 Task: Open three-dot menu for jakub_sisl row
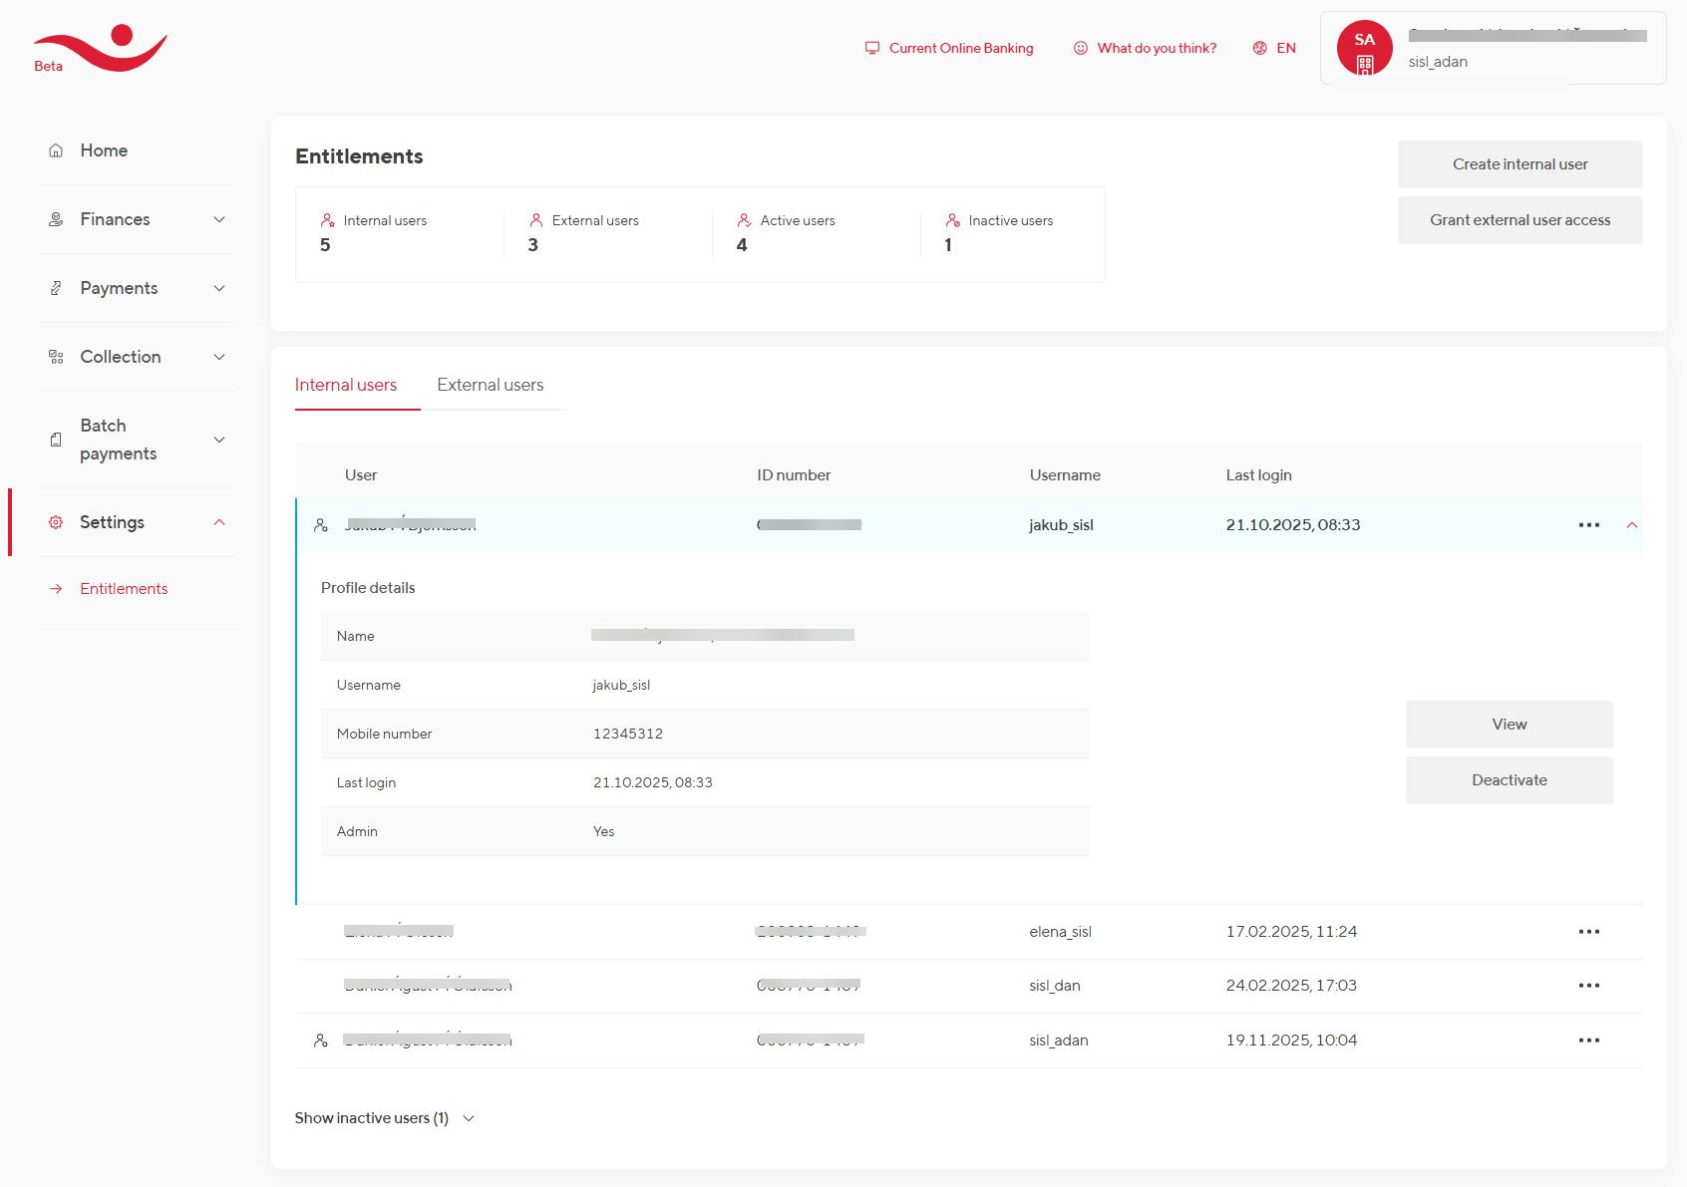click(1588, 525)
